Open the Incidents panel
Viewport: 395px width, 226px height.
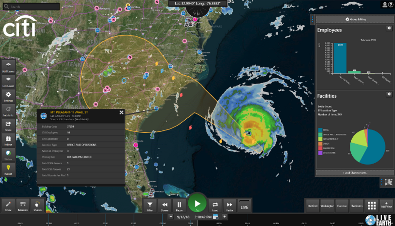coord(8,110)
